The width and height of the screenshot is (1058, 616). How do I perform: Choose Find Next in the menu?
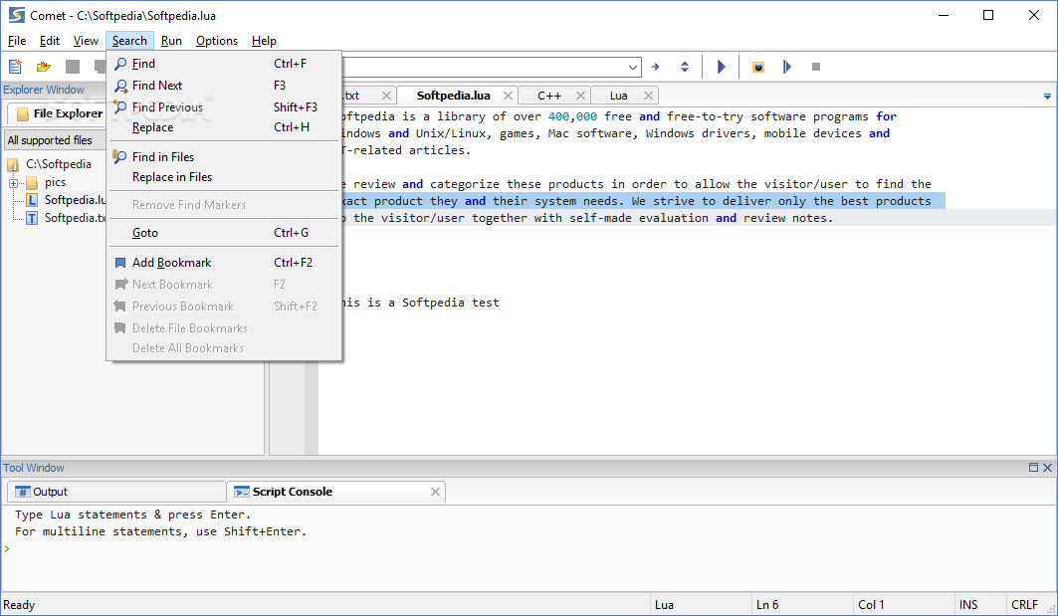point(224,85)
